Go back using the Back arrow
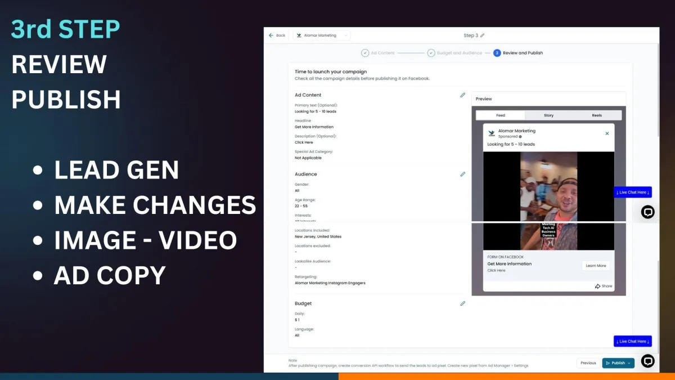 (x=277, y=35)
